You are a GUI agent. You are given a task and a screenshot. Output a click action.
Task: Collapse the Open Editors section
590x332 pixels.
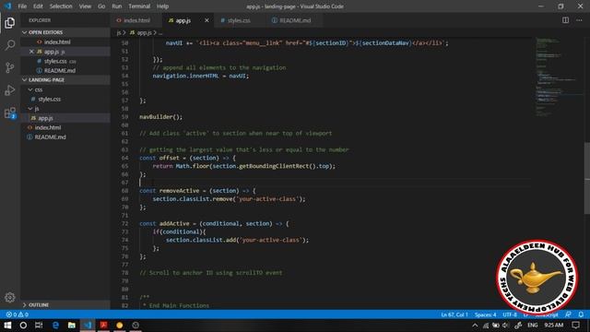click(65, 32)
